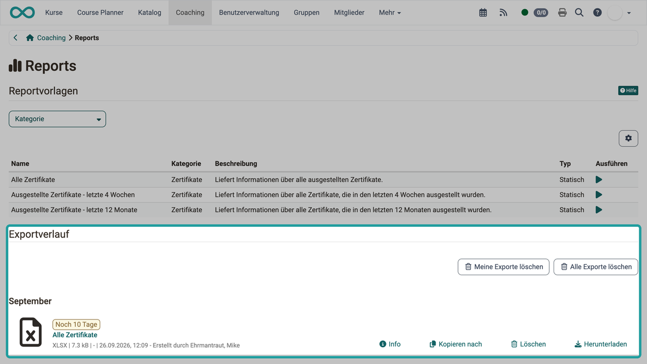Viewport: 647px width, 364px height.
Task: Expand the user menu caret
Action: click(x=629, y=13)
